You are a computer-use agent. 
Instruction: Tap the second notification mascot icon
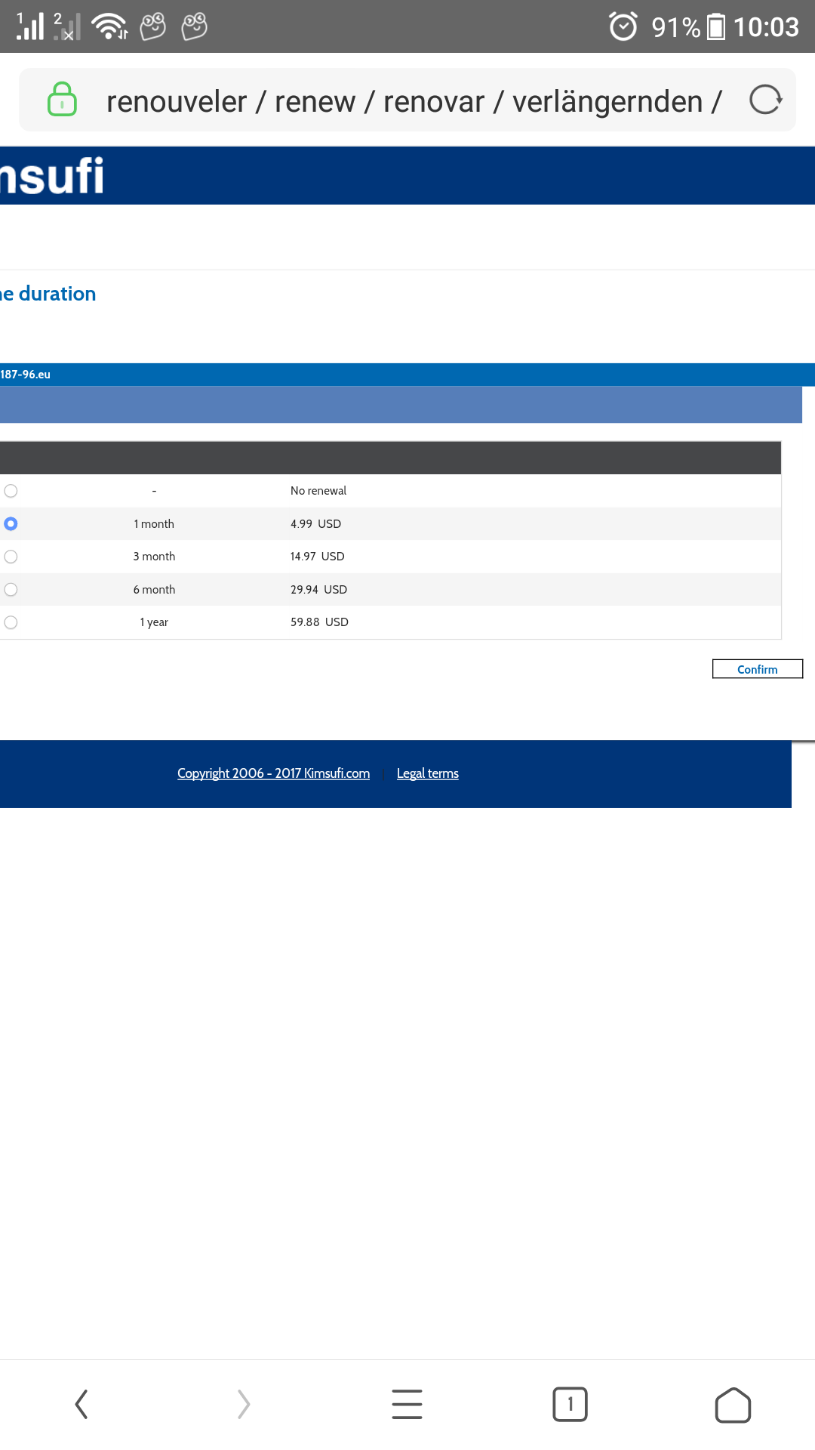pyautogui.click(x=195, y=26)
